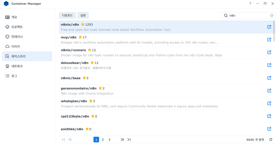
Task: Click the Container Manager logo icon
Action: point(6,4)
